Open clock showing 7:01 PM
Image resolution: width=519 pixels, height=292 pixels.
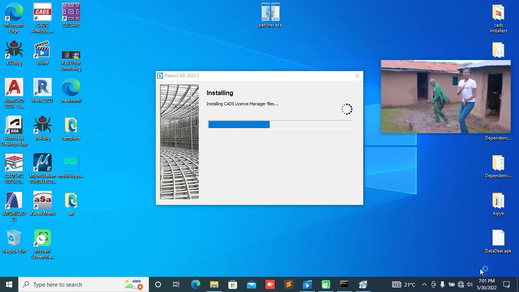[487, 284]
